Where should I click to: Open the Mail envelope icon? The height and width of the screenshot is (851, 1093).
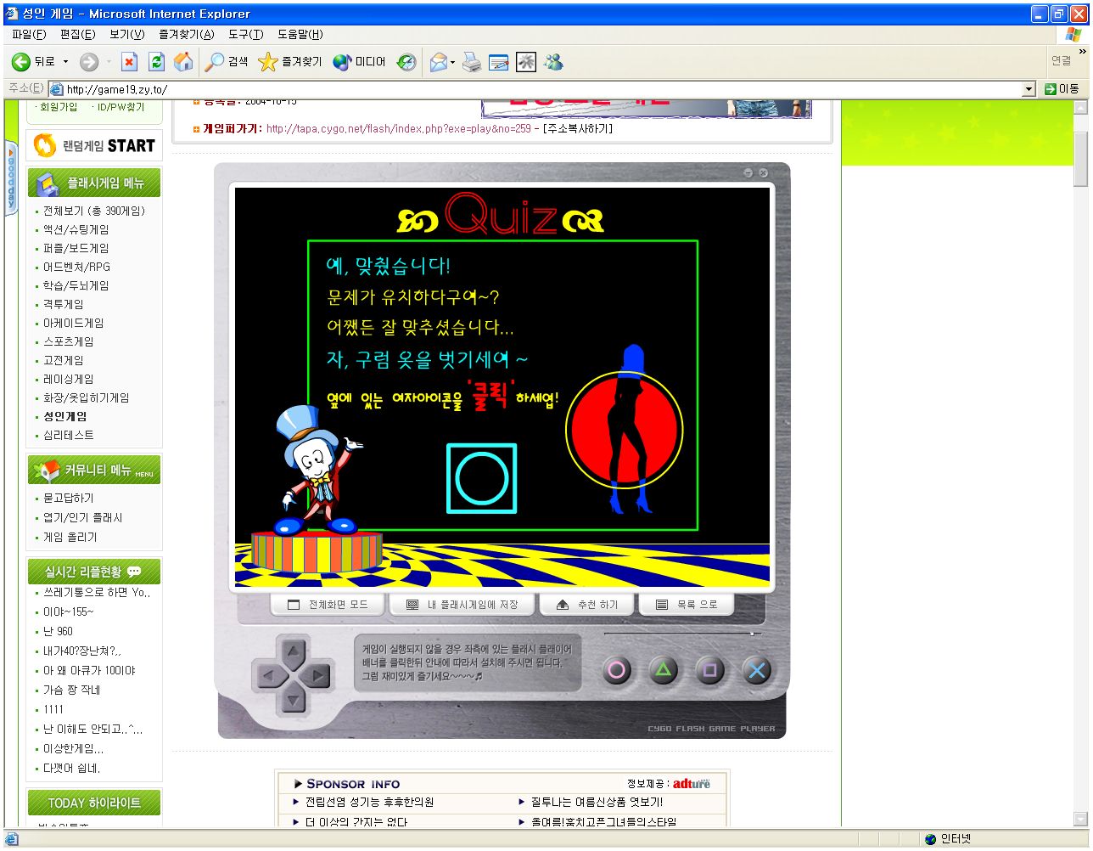coord(438,62)
